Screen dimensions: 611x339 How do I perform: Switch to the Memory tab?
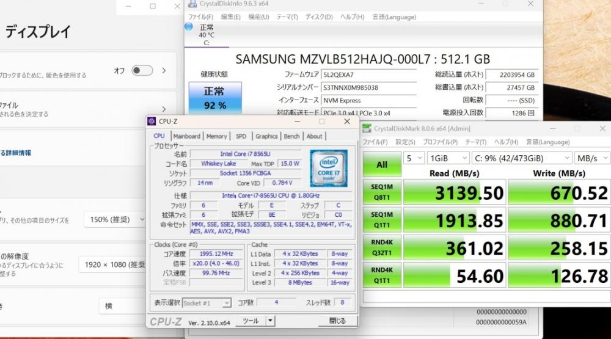(x=217, y=136)
